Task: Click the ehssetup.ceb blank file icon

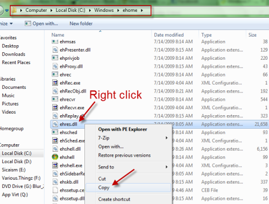Action: [x=55, y=190]
